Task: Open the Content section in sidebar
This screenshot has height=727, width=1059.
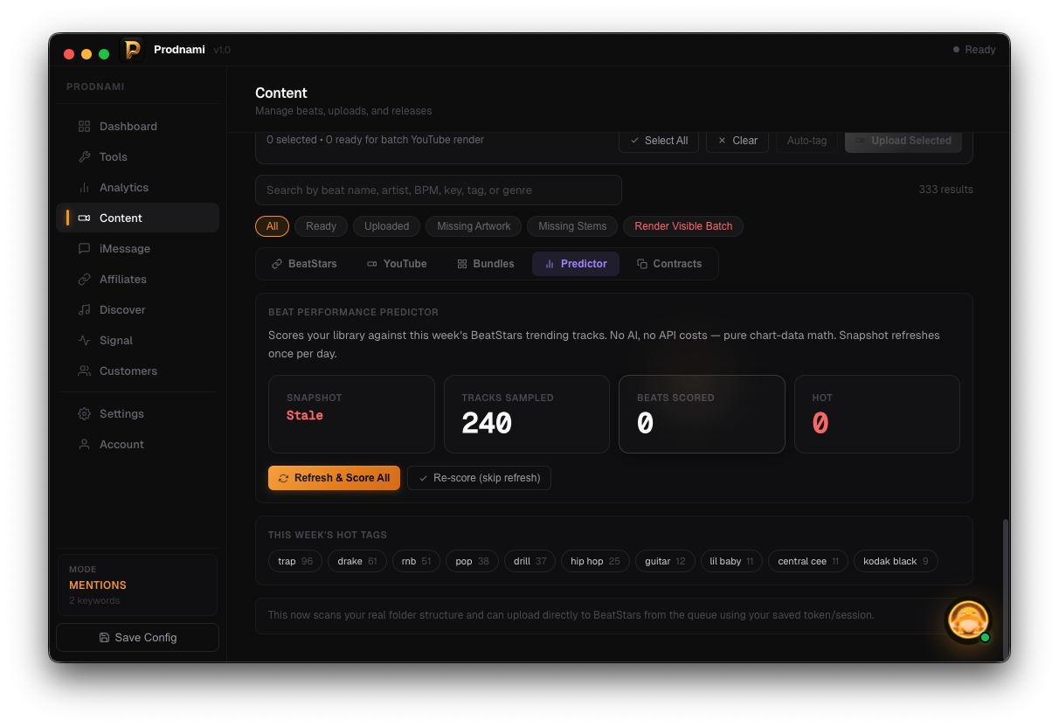Action: pyautogui.click(x=137, y=218)
